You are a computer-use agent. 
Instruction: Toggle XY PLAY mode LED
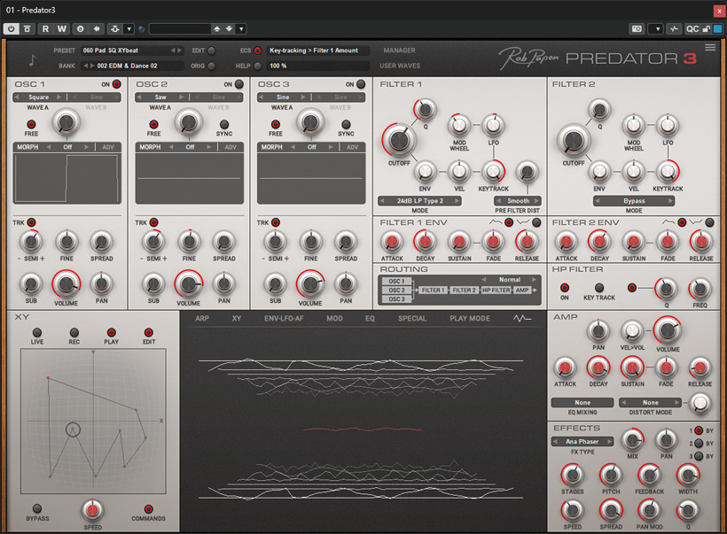click(112, 332)
